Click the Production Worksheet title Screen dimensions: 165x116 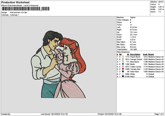pyautogui.click(x=15, y=2)
